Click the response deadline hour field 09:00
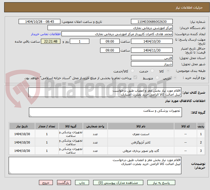 pyautogui.click(x=110, y=41)
